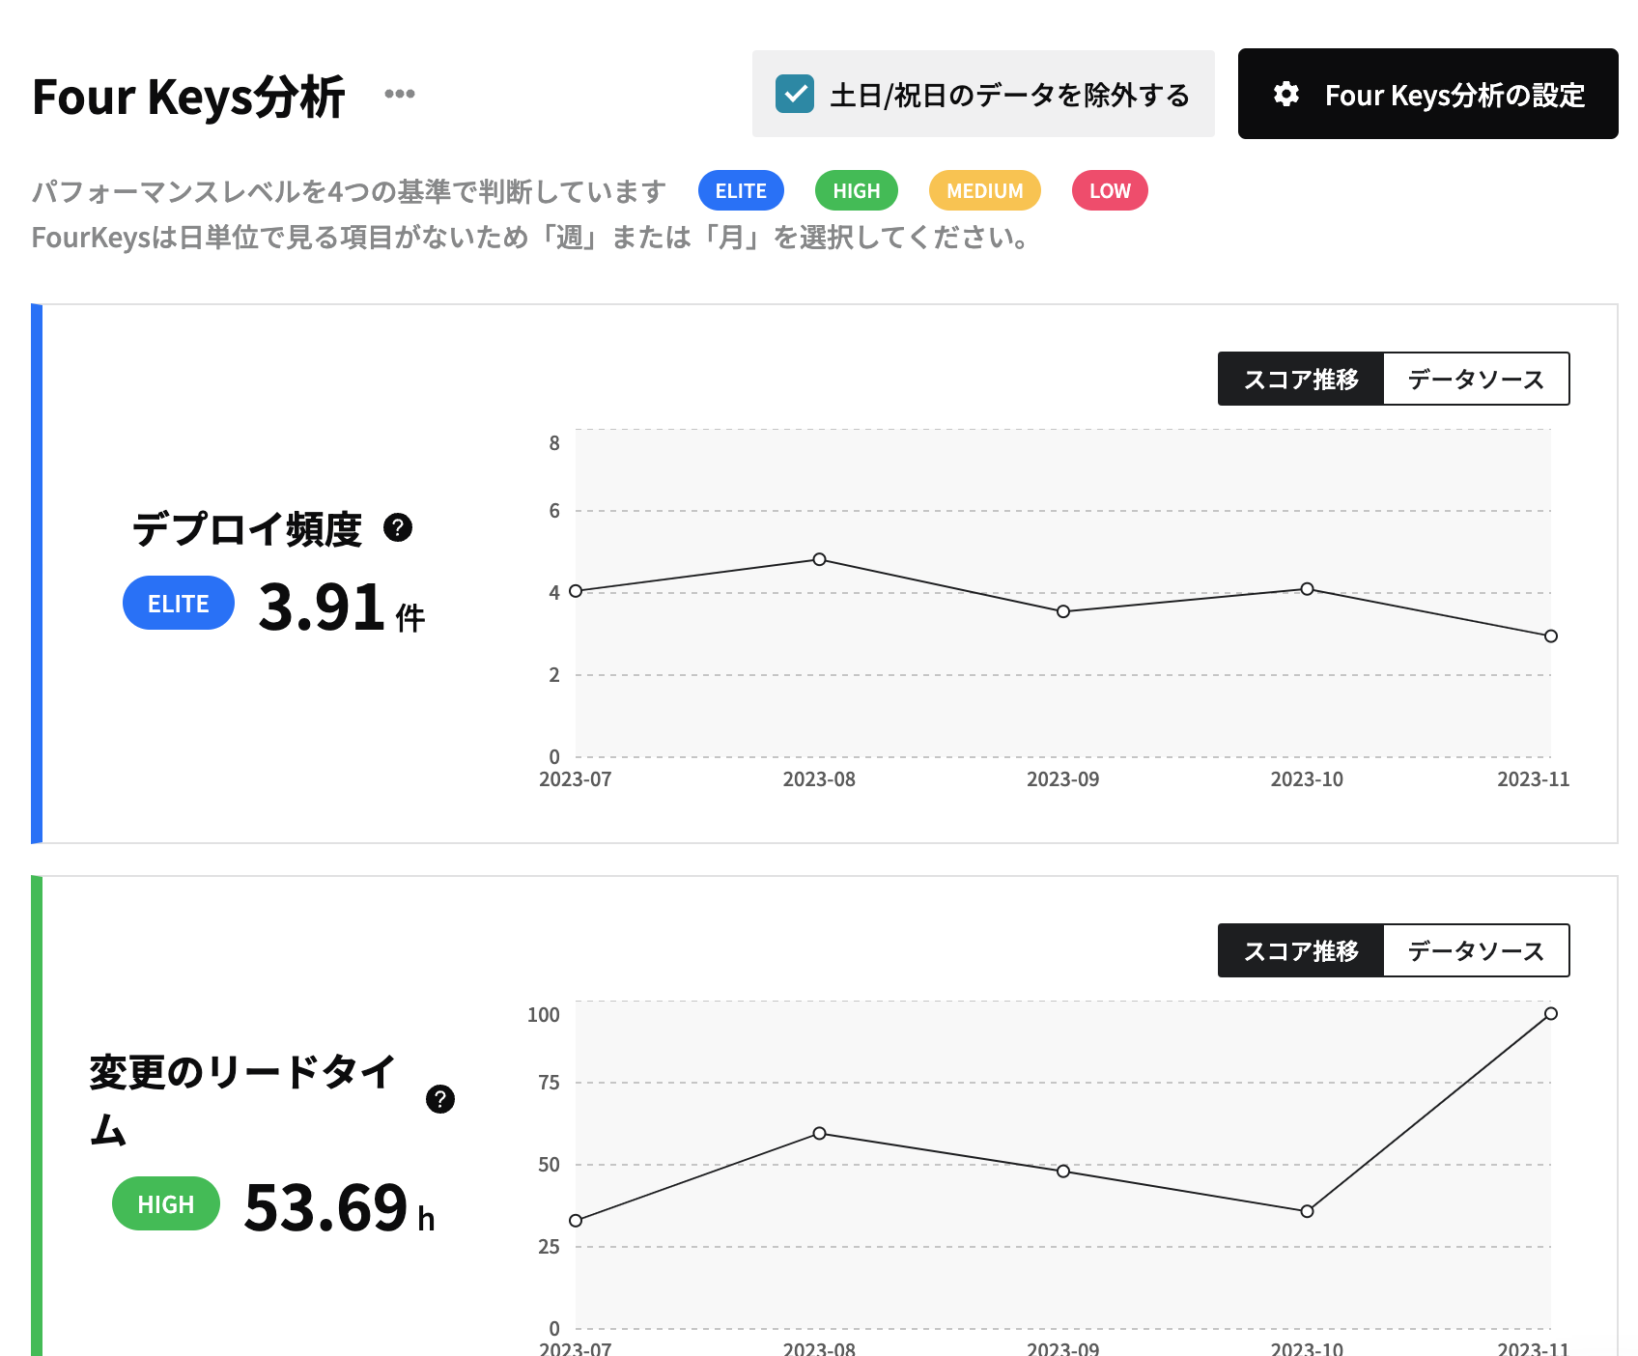The width and height of the screenshot is (1638, 1356).
Task: Click the yellow MEDIUM legend badge
Action: click(x=984, y=190)
